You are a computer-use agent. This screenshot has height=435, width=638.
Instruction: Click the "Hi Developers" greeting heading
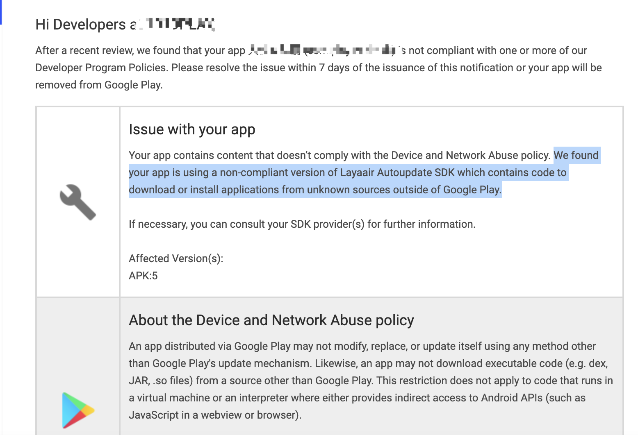[80, 25]
